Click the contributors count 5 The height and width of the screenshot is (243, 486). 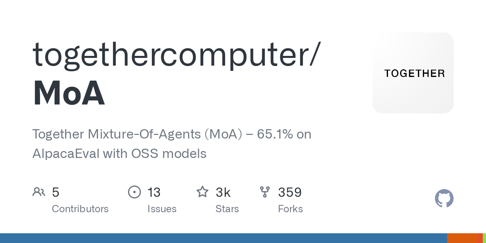[x=56, y=192]
